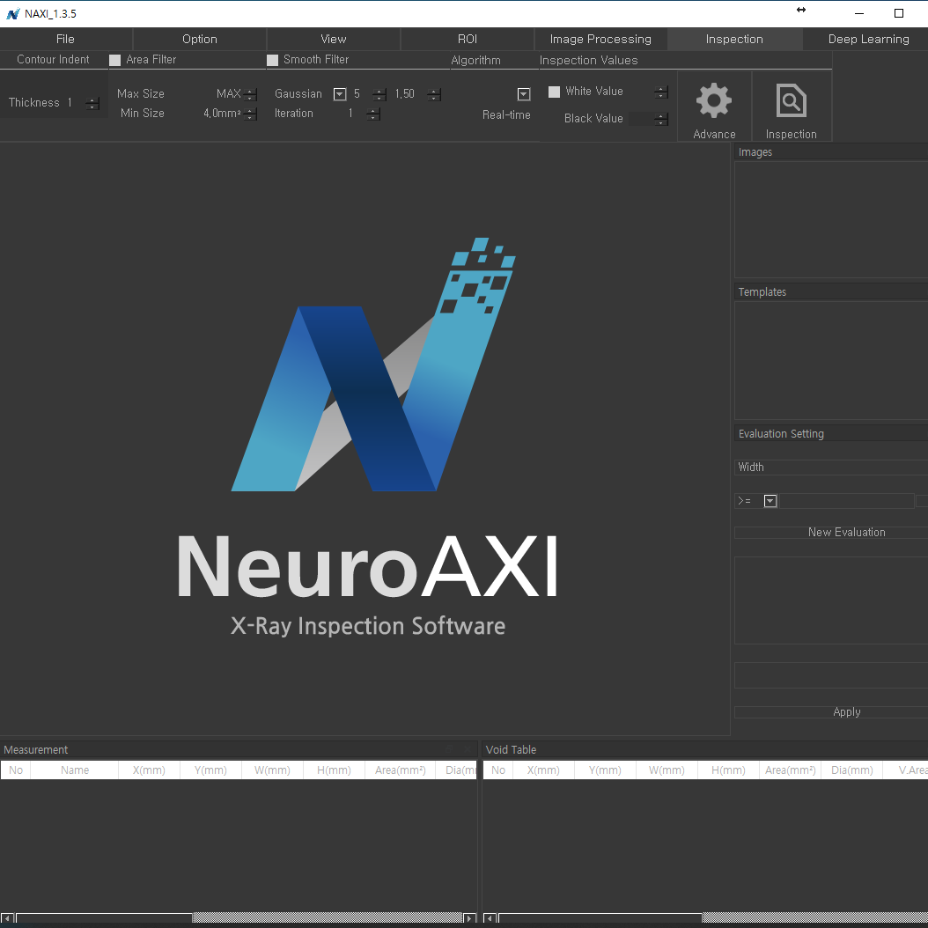Screen dimensions: 928x928
Task: Click the Black Value input field
Action: 641,119
